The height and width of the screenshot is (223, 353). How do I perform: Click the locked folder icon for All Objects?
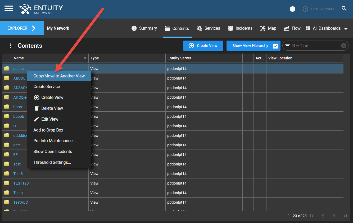click(7, 97)
